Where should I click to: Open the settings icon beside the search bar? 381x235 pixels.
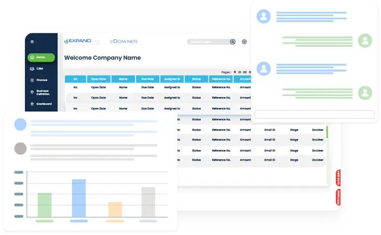[244, 42]
